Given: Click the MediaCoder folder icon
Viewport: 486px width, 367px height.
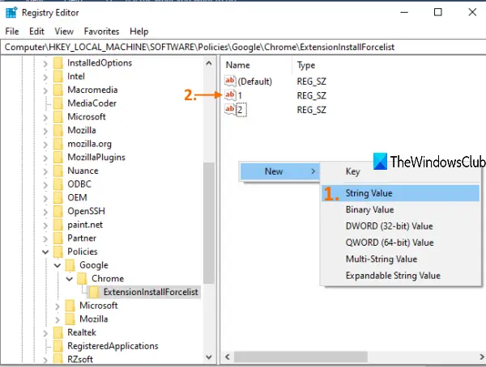Looking at the screenshot, I should point(58,103).
